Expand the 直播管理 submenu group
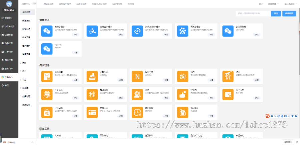The height and width of the screenshot is (145, 300). 25,96
